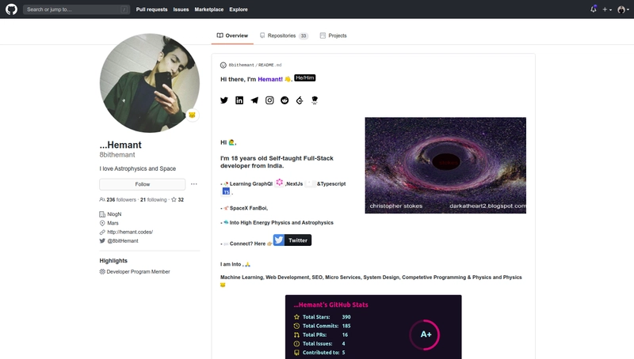Screen dimensions: 634x359
Task: Click the He/Him badge
Action: tap(305, 77)
